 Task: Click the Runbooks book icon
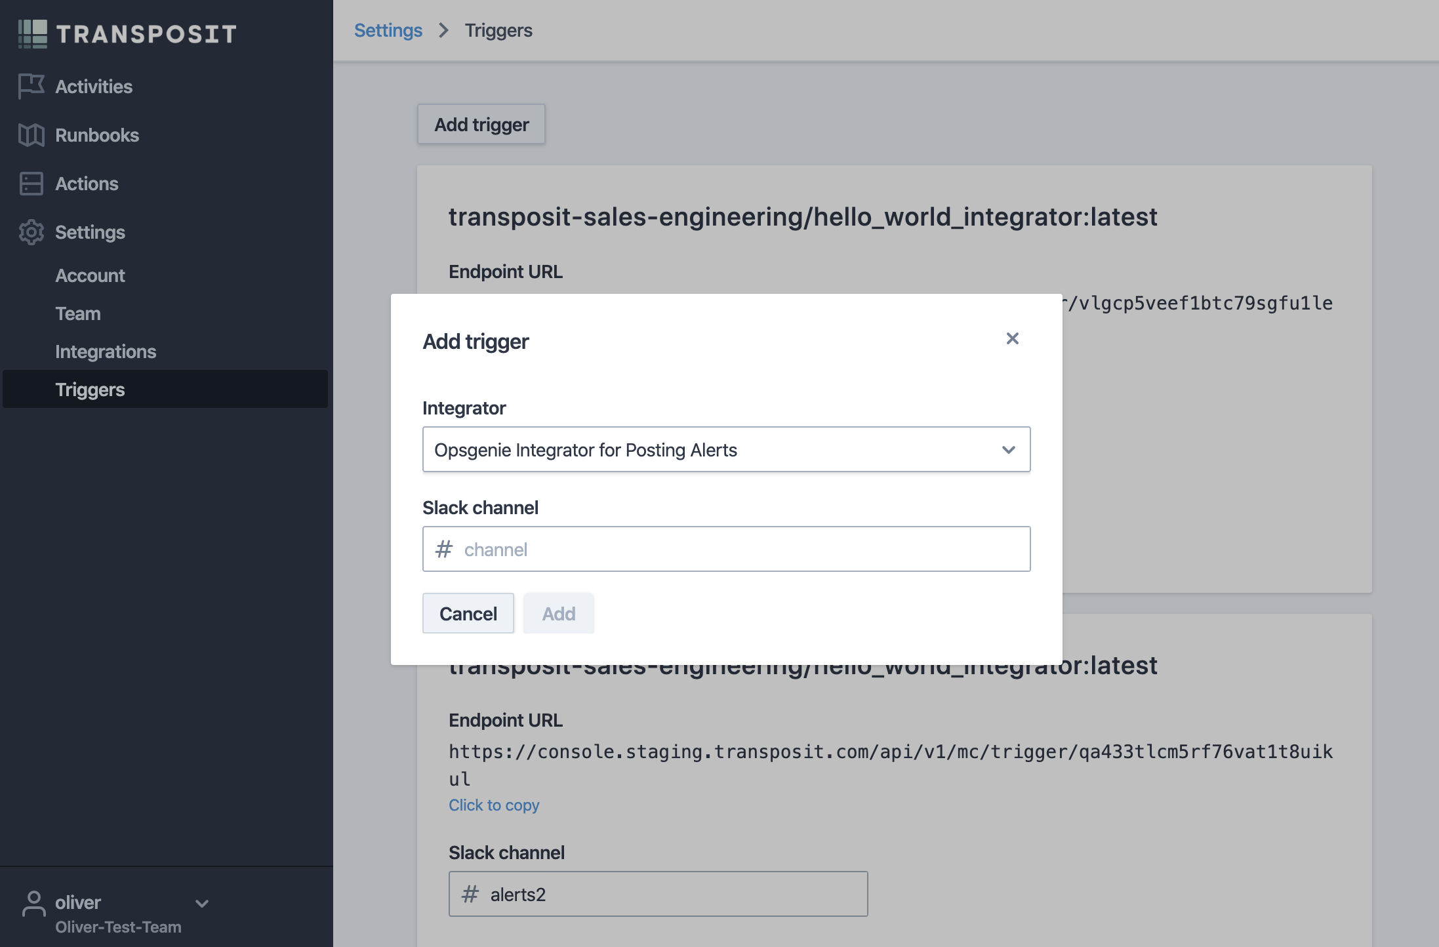(x=31, y=135)
